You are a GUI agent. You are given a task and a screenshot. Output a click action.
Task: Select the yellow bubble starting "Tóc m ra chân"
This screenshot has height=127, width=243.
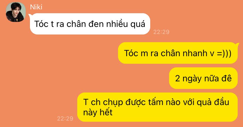(x=178, y=53)
